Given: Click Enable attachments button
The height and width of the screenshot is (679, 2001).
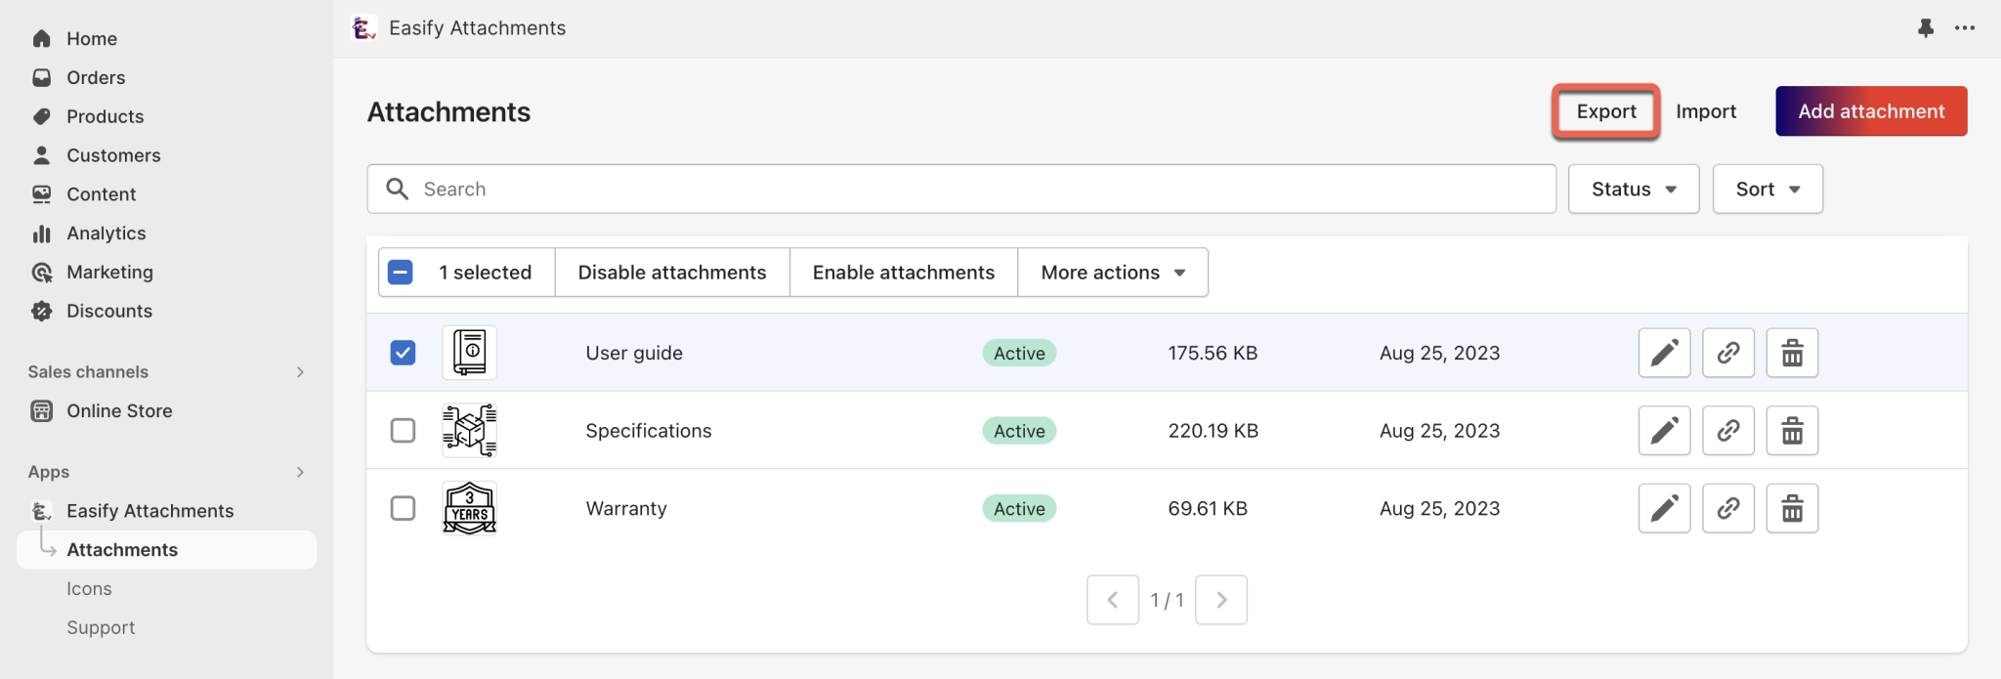Looking at the screenshot, I should tap(904, 273).
